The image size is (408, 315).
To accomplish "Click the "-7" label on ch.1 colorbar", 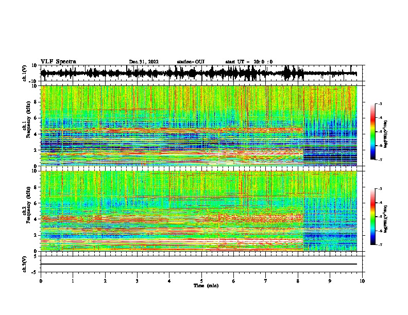I will tap(380, 160).
